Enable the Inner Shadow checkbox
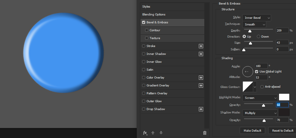The height and width of the screenshot is (138, 296). [x=144, y=54]
